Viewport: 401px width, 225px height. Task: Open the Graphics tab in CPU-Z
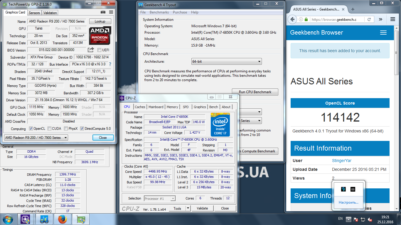pyautogui.click(x=200, y=107)
